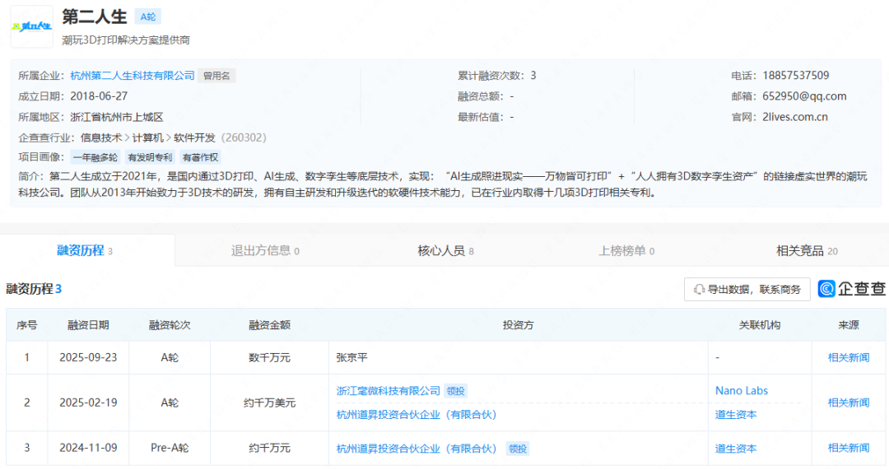Open the Nano Labs related institution link
The width and height of the screenshot is (889, 470).
pos(742,391)
